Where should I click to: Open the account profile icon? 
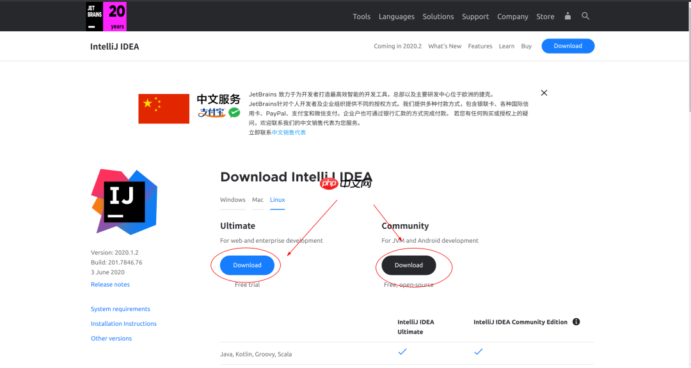pyautogui.click(x=568, y=16)
